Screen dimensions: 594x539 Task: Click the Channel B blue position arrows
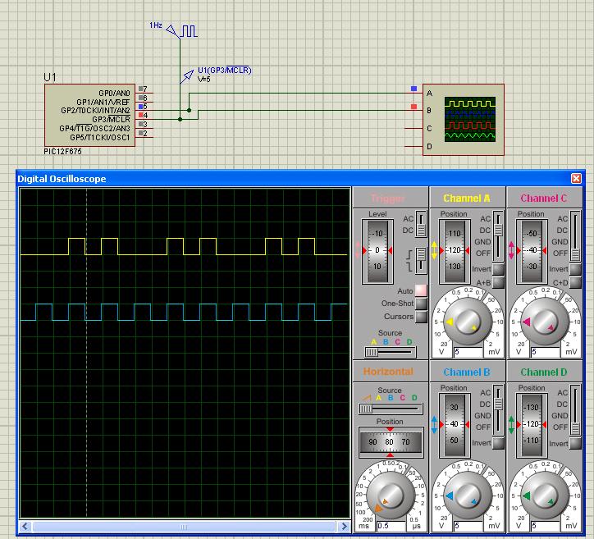coord(434,425)
